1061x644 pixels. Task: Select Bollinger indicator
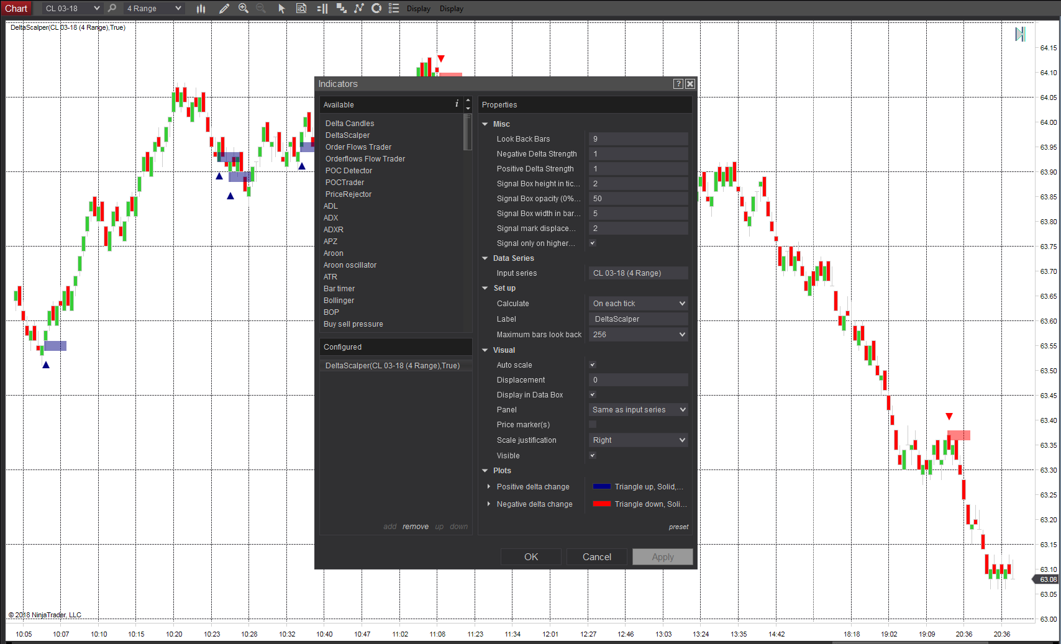(x=339, y=301)
